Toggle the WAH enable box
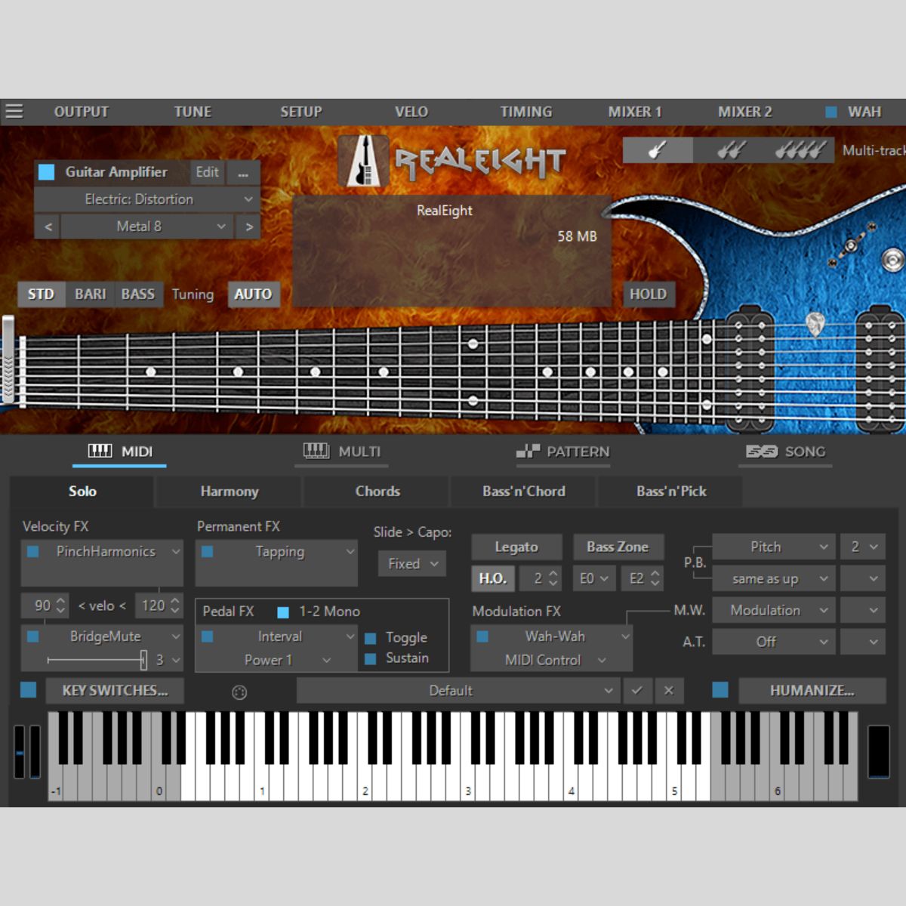The height and width of the screenshot is (906, 906). coord(830,112)
